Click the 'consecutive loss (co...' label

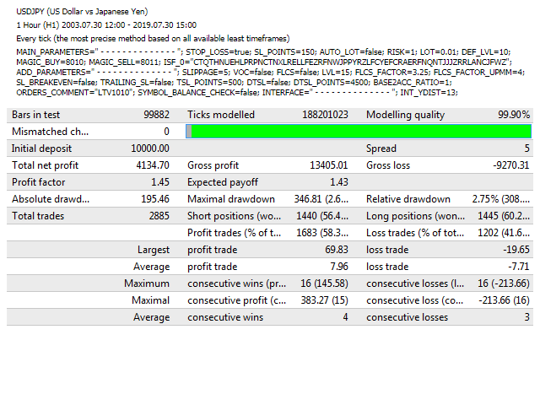tap(414, 300)
